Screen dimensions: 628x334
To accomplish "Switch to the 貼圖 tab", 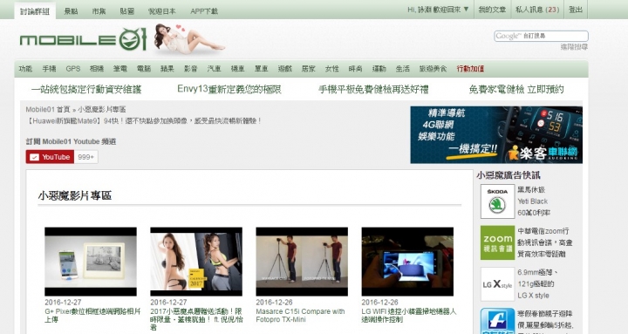I will [x=127, y=10].
